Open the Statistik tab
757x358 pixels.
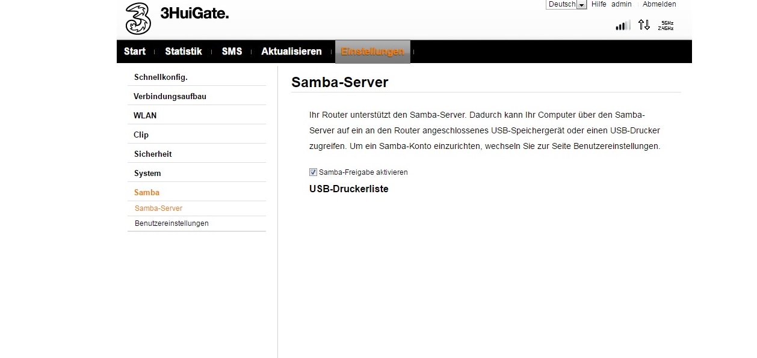[x=184, y=52]
